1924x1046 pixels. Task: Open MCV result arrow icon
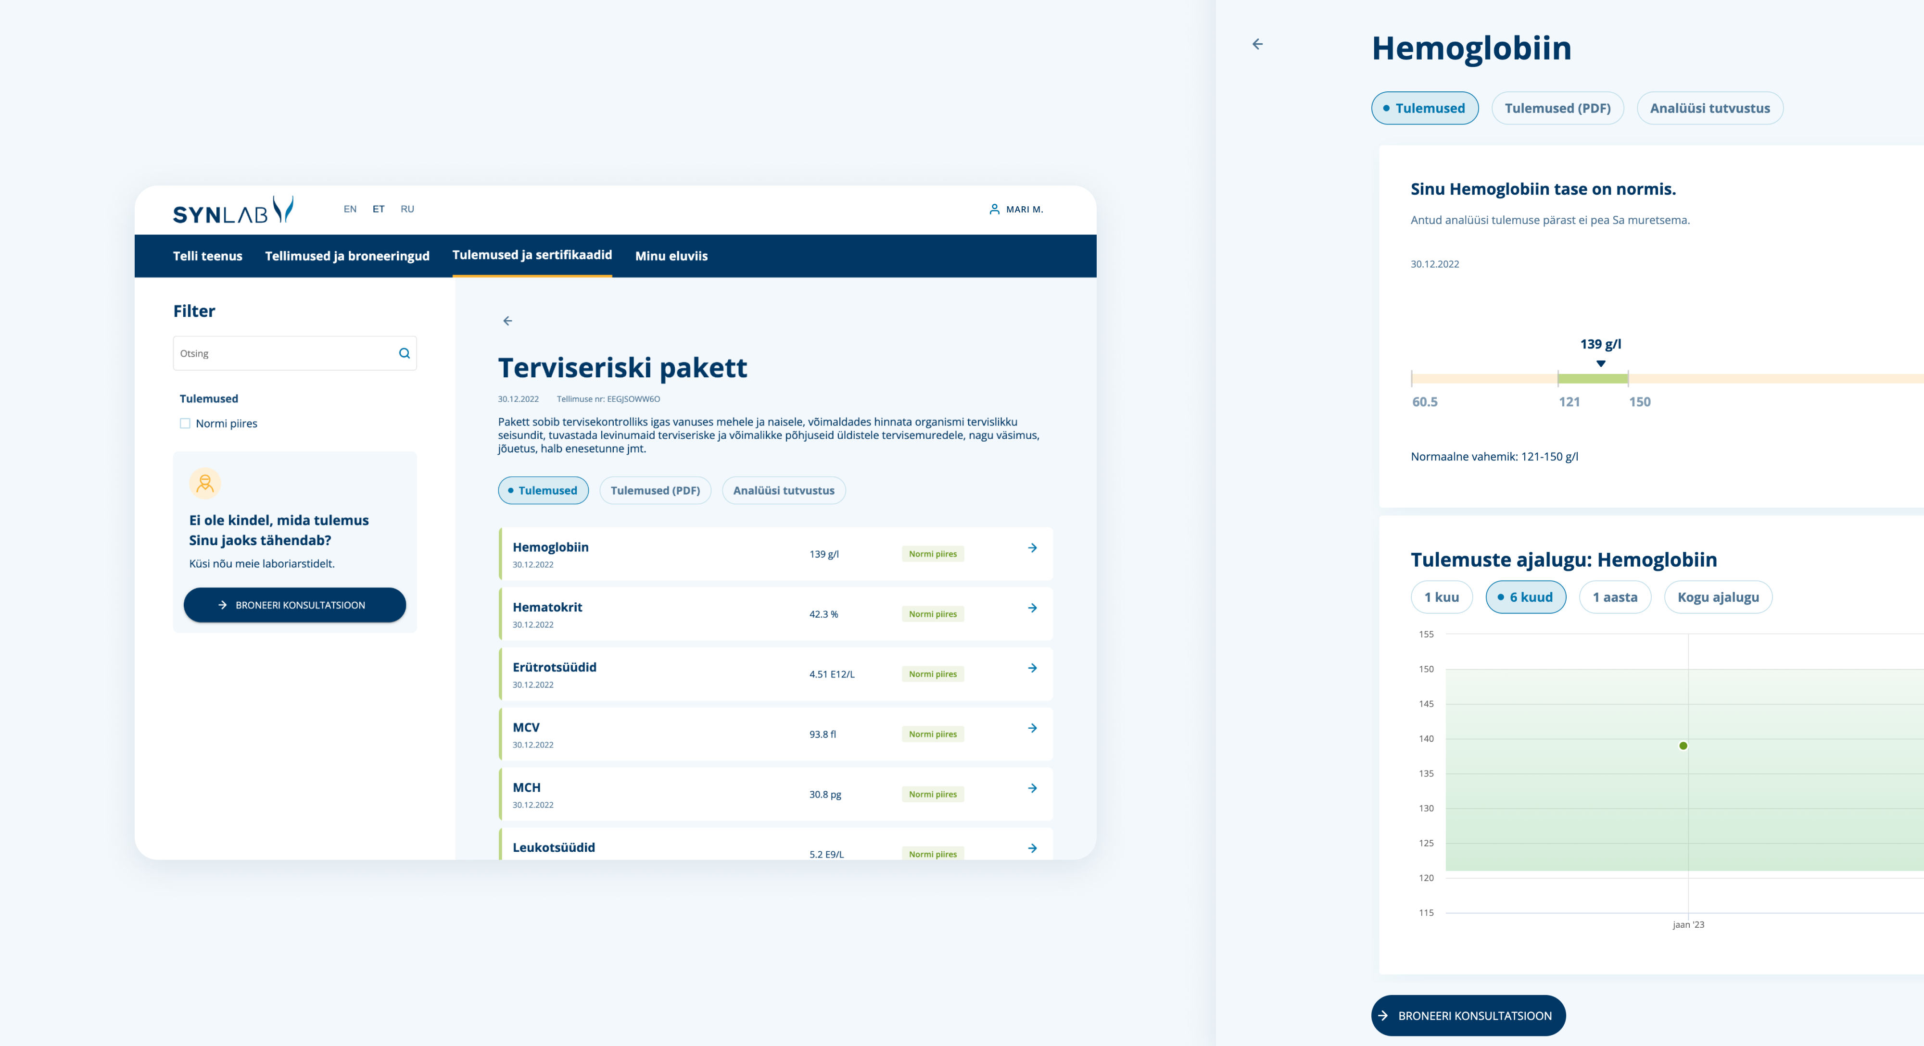tap(1032, 728)
